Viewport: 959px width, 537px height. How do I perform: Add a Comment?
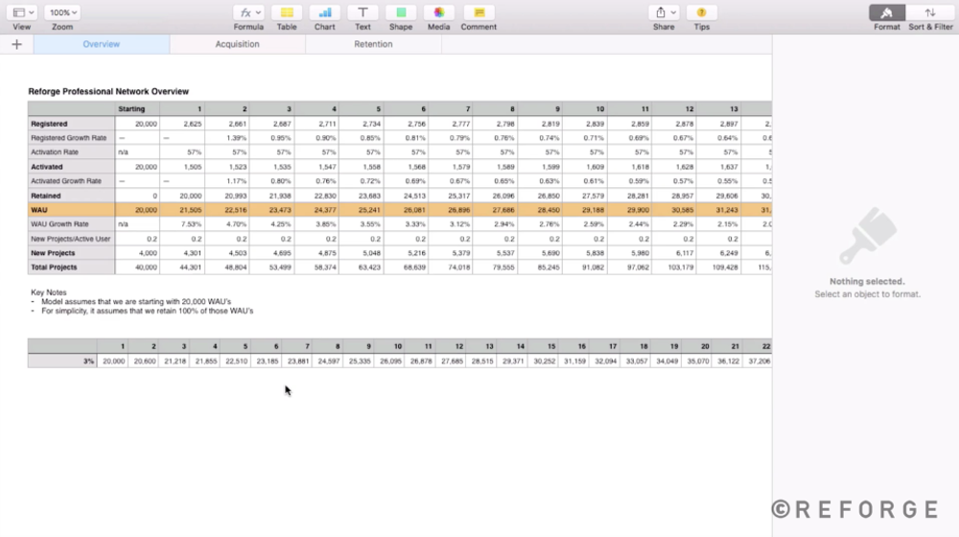[479, 12]
